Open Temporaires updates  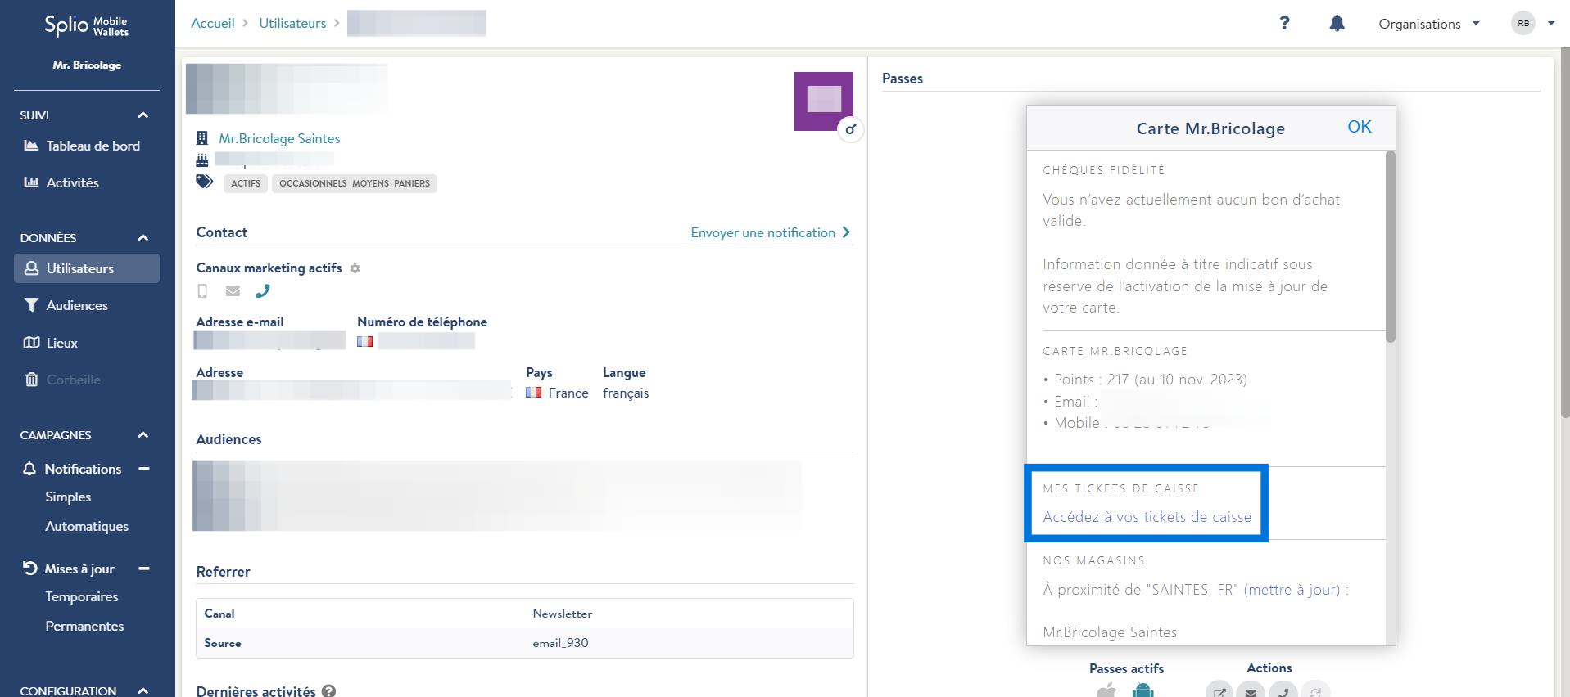pos(82,596)
